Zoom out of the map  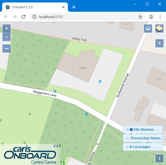pyautogui.click(x=6, y=37)
